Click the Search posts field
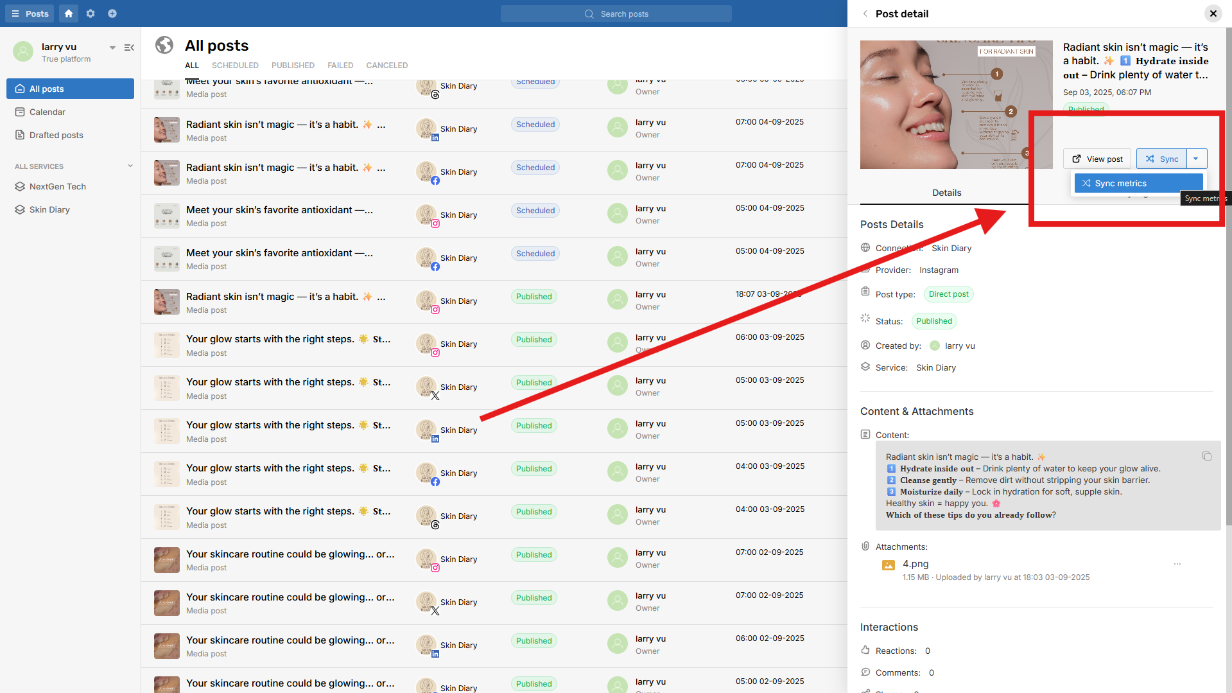This screenshot has height=693, width=1232. click(x=616, y=13)
